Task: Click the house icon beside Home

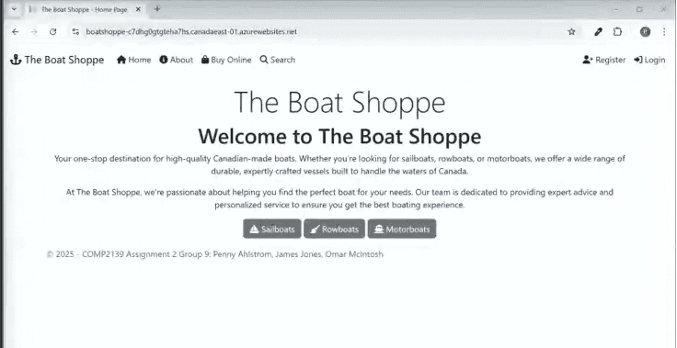Action: (x=121, y=60)
